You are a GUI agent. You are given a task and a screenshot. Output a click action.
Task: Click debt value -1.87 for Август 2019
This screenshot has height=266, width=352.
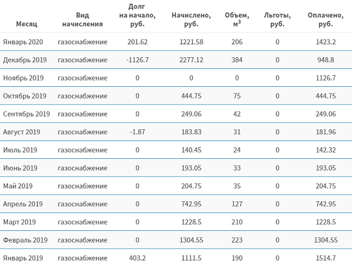(x=137, y=132)
